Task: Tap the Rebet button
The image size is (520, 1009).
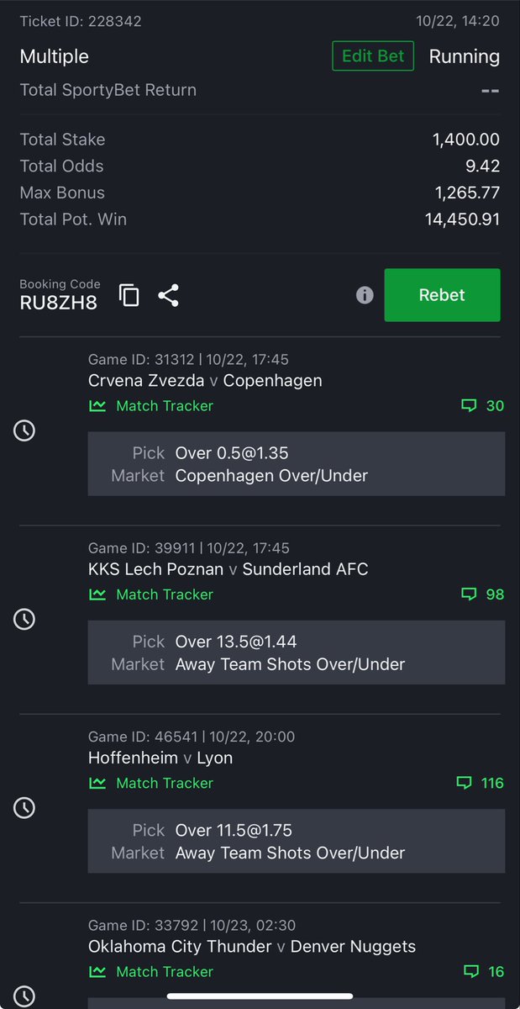Action: pos(442,295)
